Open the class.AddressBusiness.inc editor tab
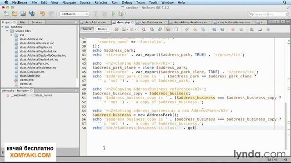This screenshot has width=291, height=163. (234, 22)
